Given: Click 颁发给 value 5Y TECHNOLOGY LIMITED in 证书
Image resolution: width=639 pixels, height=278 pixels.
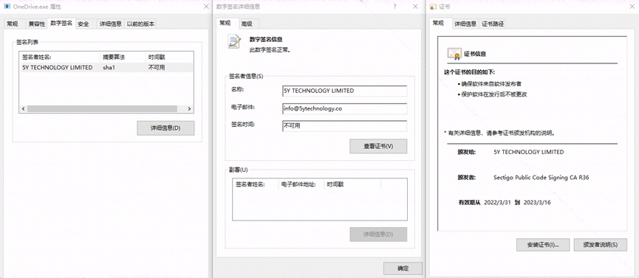Looking at the screenshot, I should [x=529, y=152].
